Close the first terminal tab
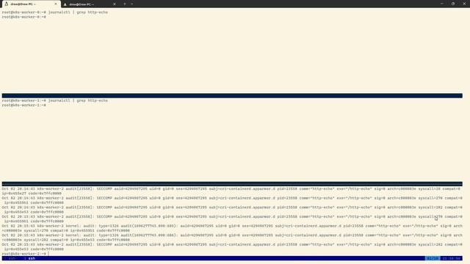Viewport: 470px width, 264px height. (56, 4)
